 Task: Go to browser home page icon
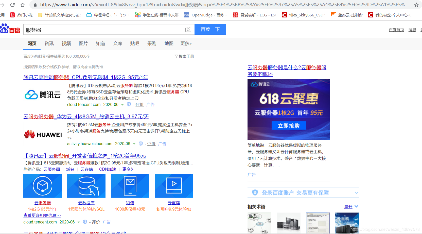(x=23, y=5)
